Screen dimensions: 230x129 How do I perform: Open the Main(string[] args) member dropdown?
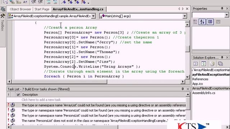point(185,16)
